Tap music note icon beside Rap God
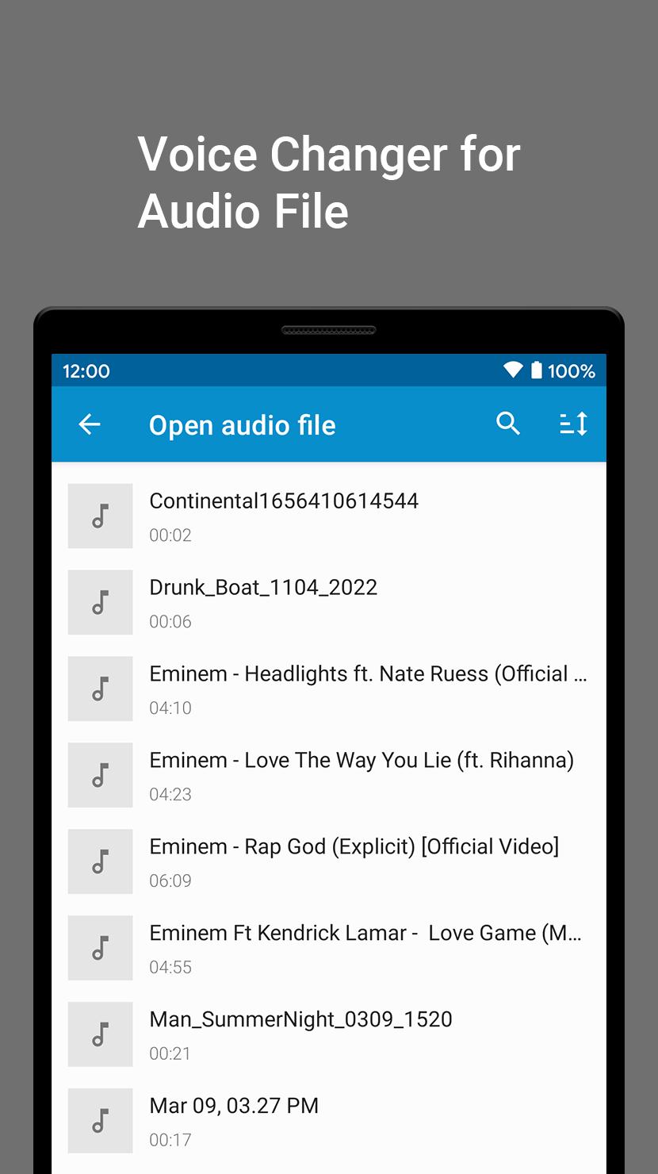 [100, 861]
